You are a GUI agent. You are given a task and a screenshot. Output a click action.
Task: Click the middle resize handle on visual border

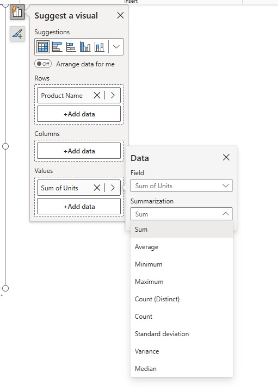(x=5, y=146)
